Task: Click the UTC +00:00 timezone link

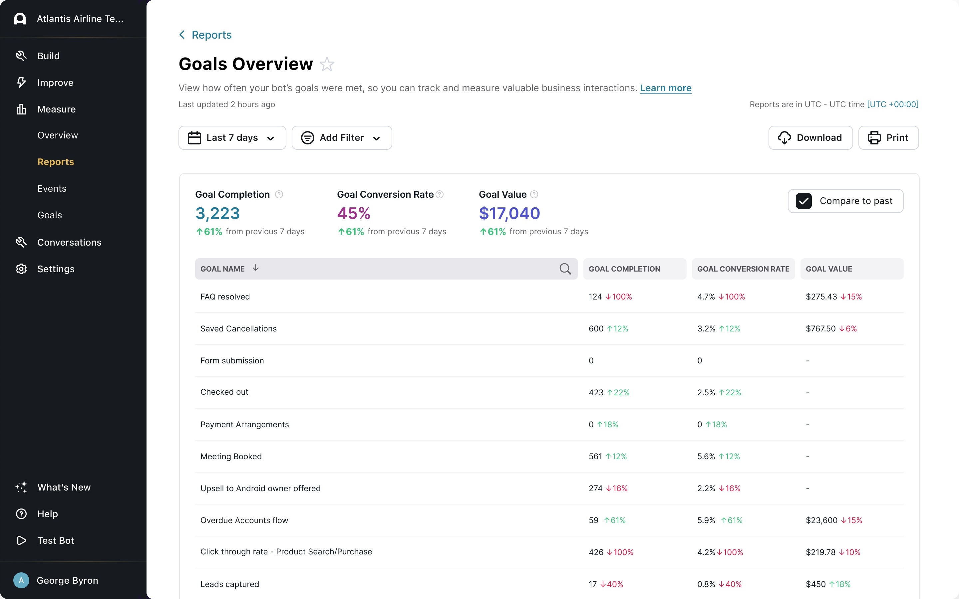Action: (892, 104)
